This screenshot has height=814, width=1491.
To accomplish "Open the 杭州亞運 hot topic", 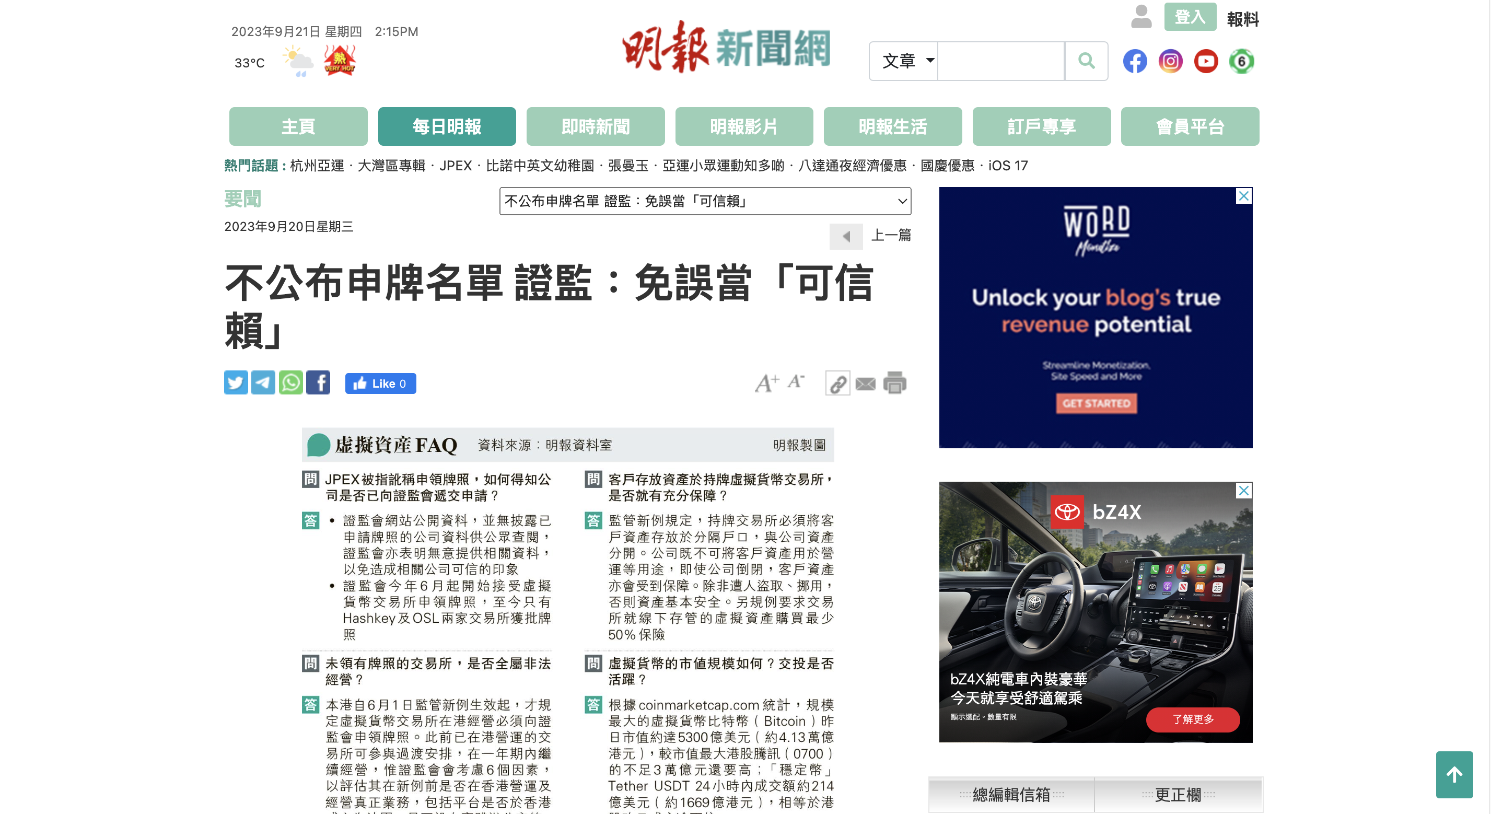I will click(317, 166).
